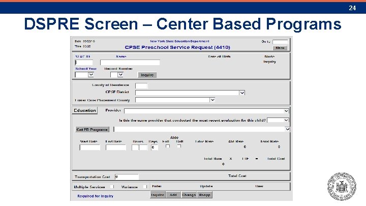The width and height of the screenshot is (366, 206).
Task: Toggle the Multiple Services checkbox
Action: click(112, 187)
